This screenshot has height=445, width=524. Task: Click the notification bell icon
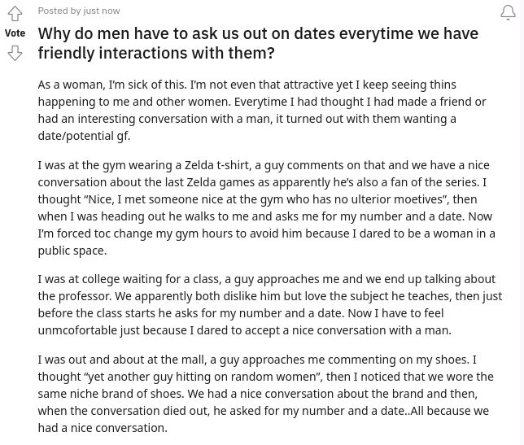(x=508, y=12)
